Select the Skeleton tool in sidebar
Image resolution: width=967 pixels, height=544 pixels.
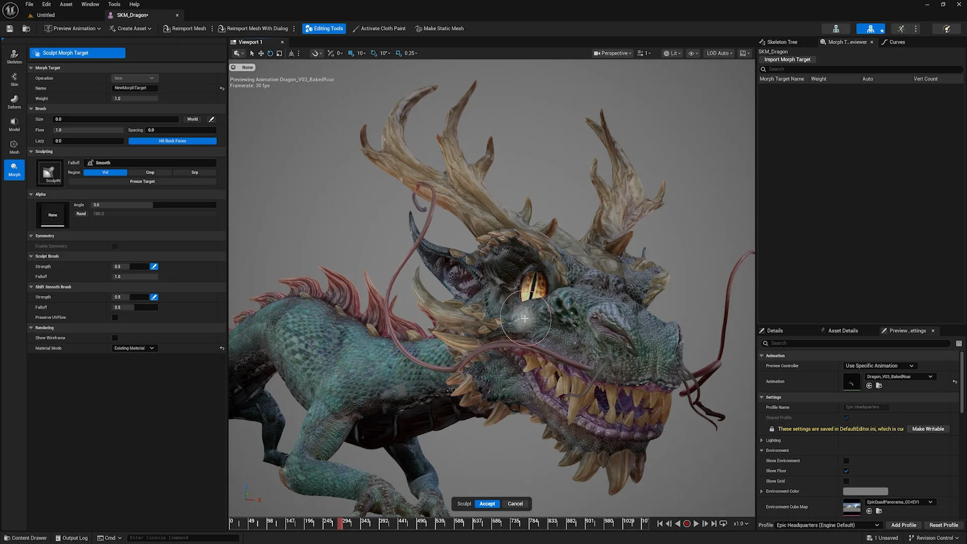(14, 56)
